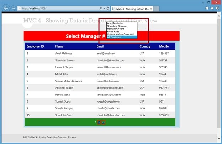Click the localhost URL address field
Viewport: 222px width, 144px height.
pos(58,8)
